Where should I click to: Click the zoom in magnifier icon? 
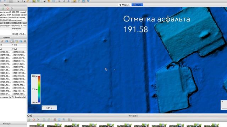pyautogui.click(x=59, y=1)
